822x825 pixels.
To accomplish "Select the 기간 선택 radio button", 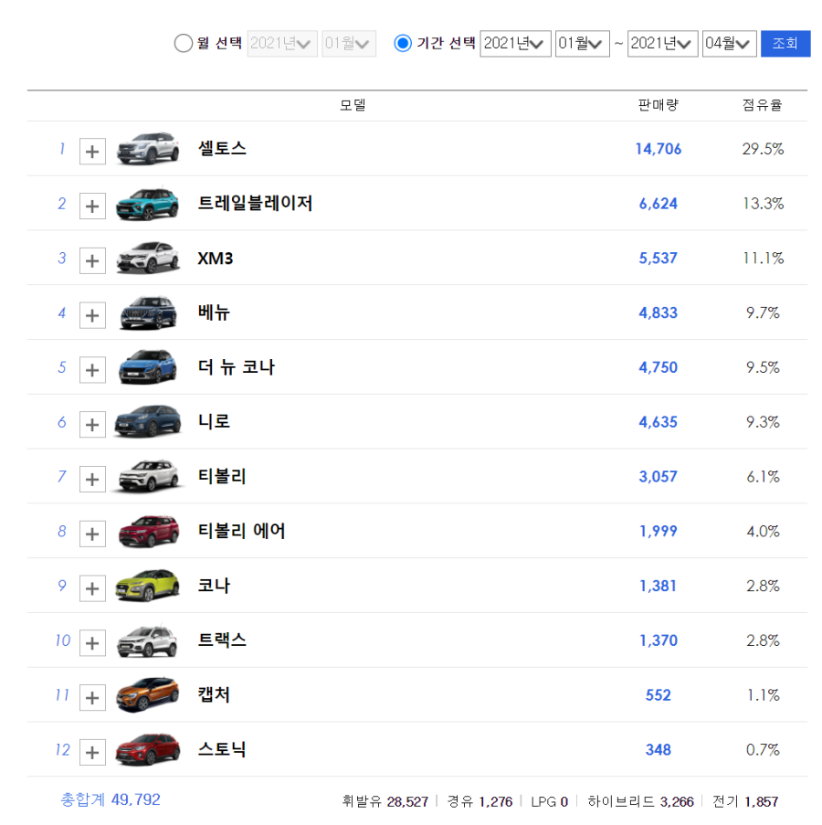I will pos(403,43).
